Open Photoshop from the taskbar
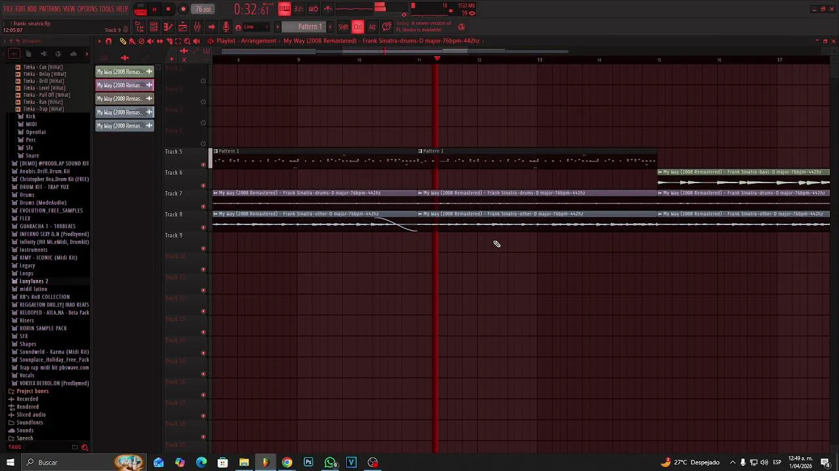839x471 pixels. pos(308,462)
